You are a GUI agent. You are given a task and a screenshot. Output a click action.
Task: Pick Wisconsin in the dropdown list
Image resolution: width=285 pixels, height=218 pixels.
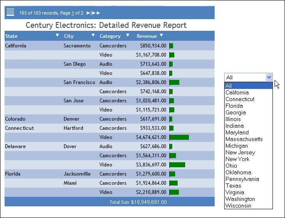point(248,206)
